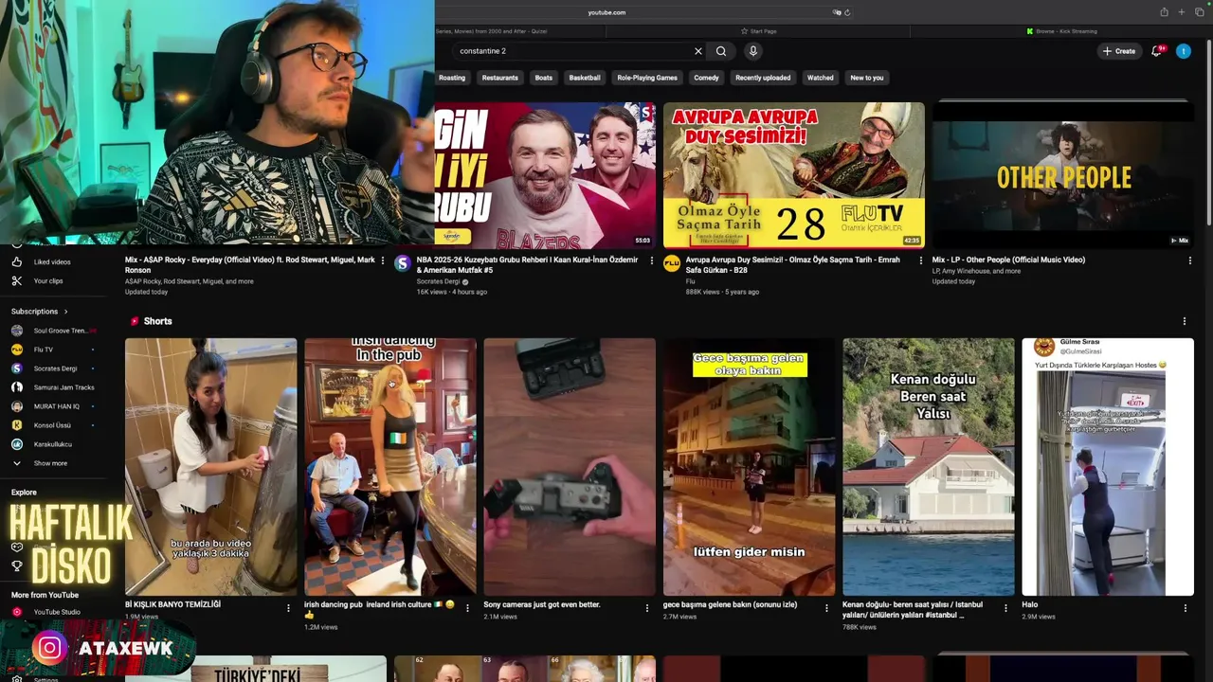Open Avrupa Avrupa Duy Sesimizi thumbnail
This screenshot has height=682, width=1213.
794,175
